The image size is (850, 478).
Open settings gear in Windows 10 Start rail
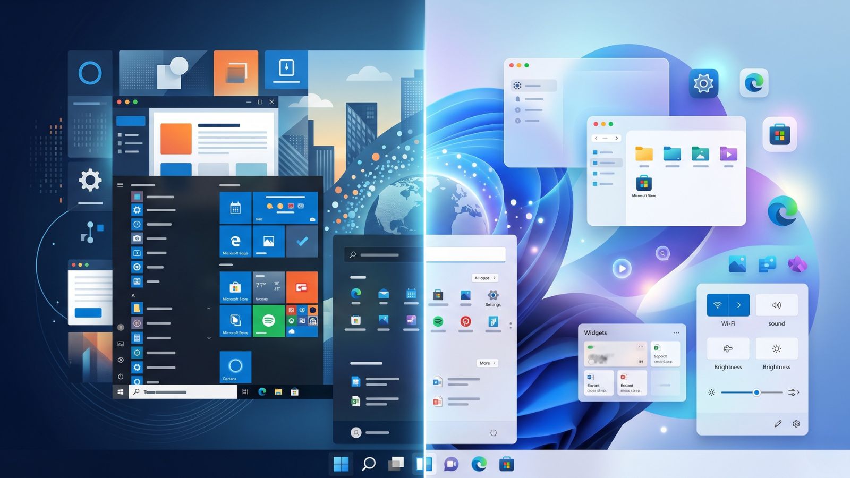[121, 360]
